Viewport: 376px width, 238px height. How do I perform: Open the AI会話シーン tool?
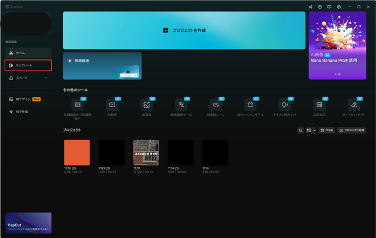(x=216, y=105)
